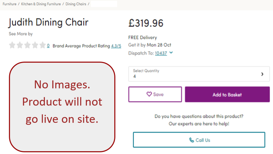Open Kitchen & Dining Furniture breadcrumb
Screen dimensions: 273x154
pyautogui.click(x=41, y=4)
